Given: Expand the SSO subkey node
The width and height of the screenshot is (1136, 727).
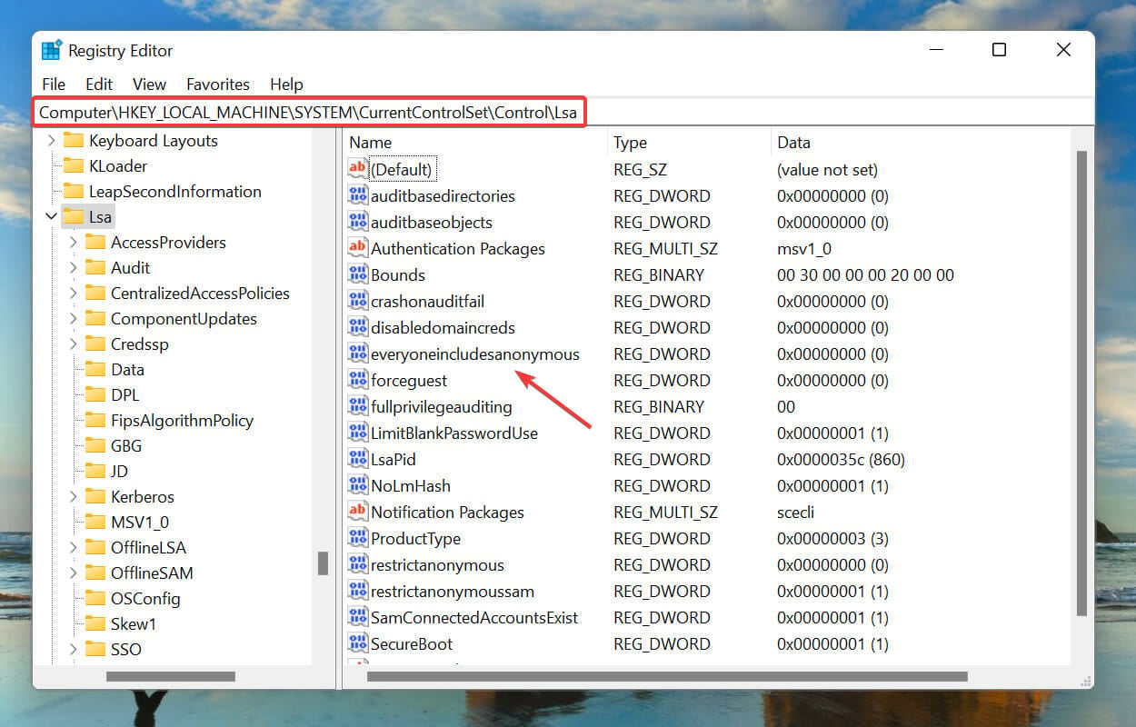Looking at the screenshot, I should 74,650.
